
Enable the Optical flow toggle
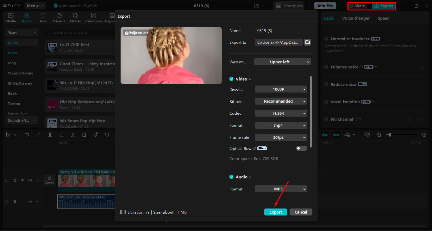coord(301,148)
